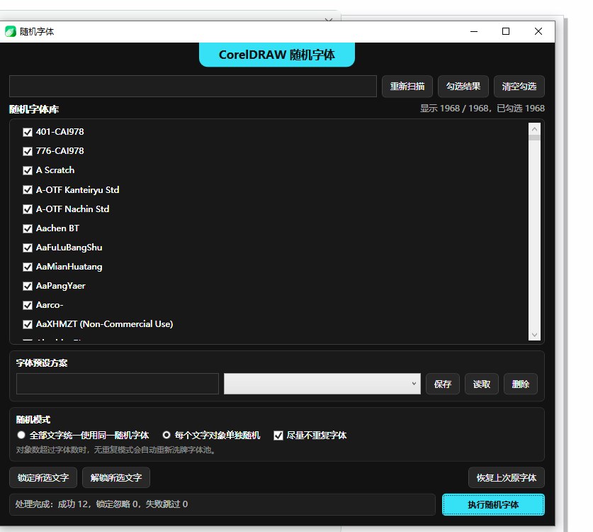The width and height of the screenshot is (593, 532).
Task: Toggle the AaMianHuatang checkbox
Action: click(x=28, y=267)
